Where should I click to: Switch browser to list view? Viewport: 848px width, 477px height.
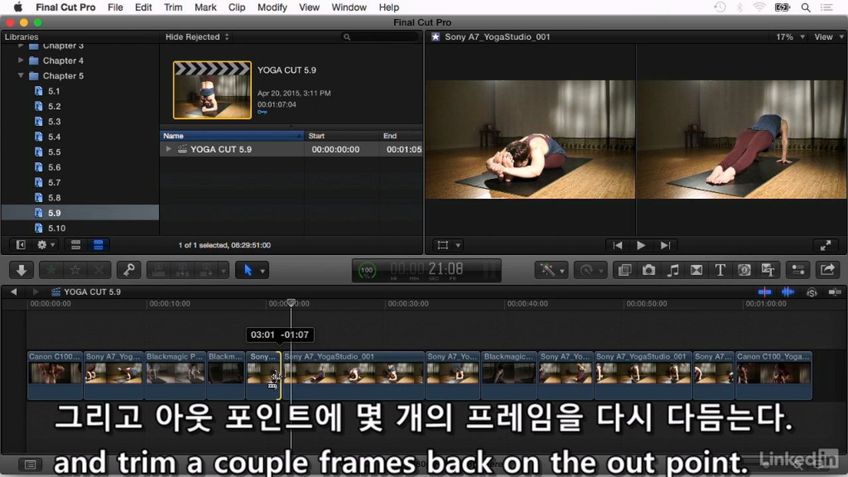99,244
